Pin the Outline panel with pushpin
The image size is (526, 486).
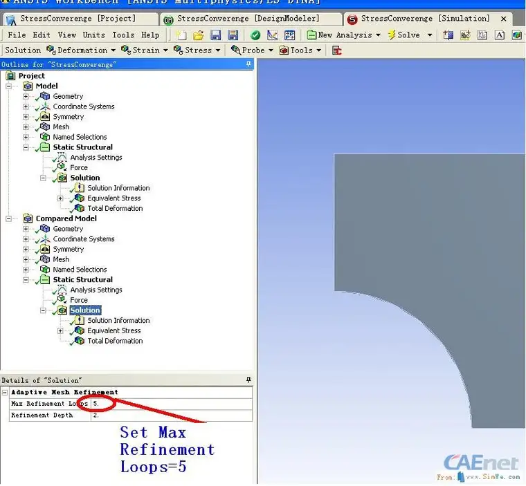coord(248,64)
